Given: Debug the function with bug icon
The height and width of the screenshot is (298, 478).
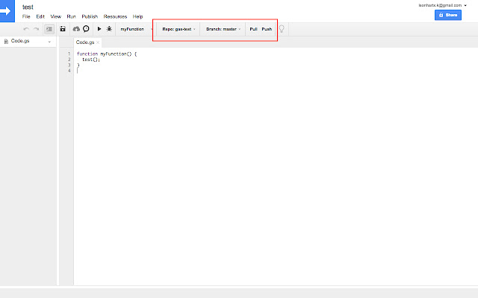Looking at the screenshot, I should pyautogui.click(x=109, y=29).
